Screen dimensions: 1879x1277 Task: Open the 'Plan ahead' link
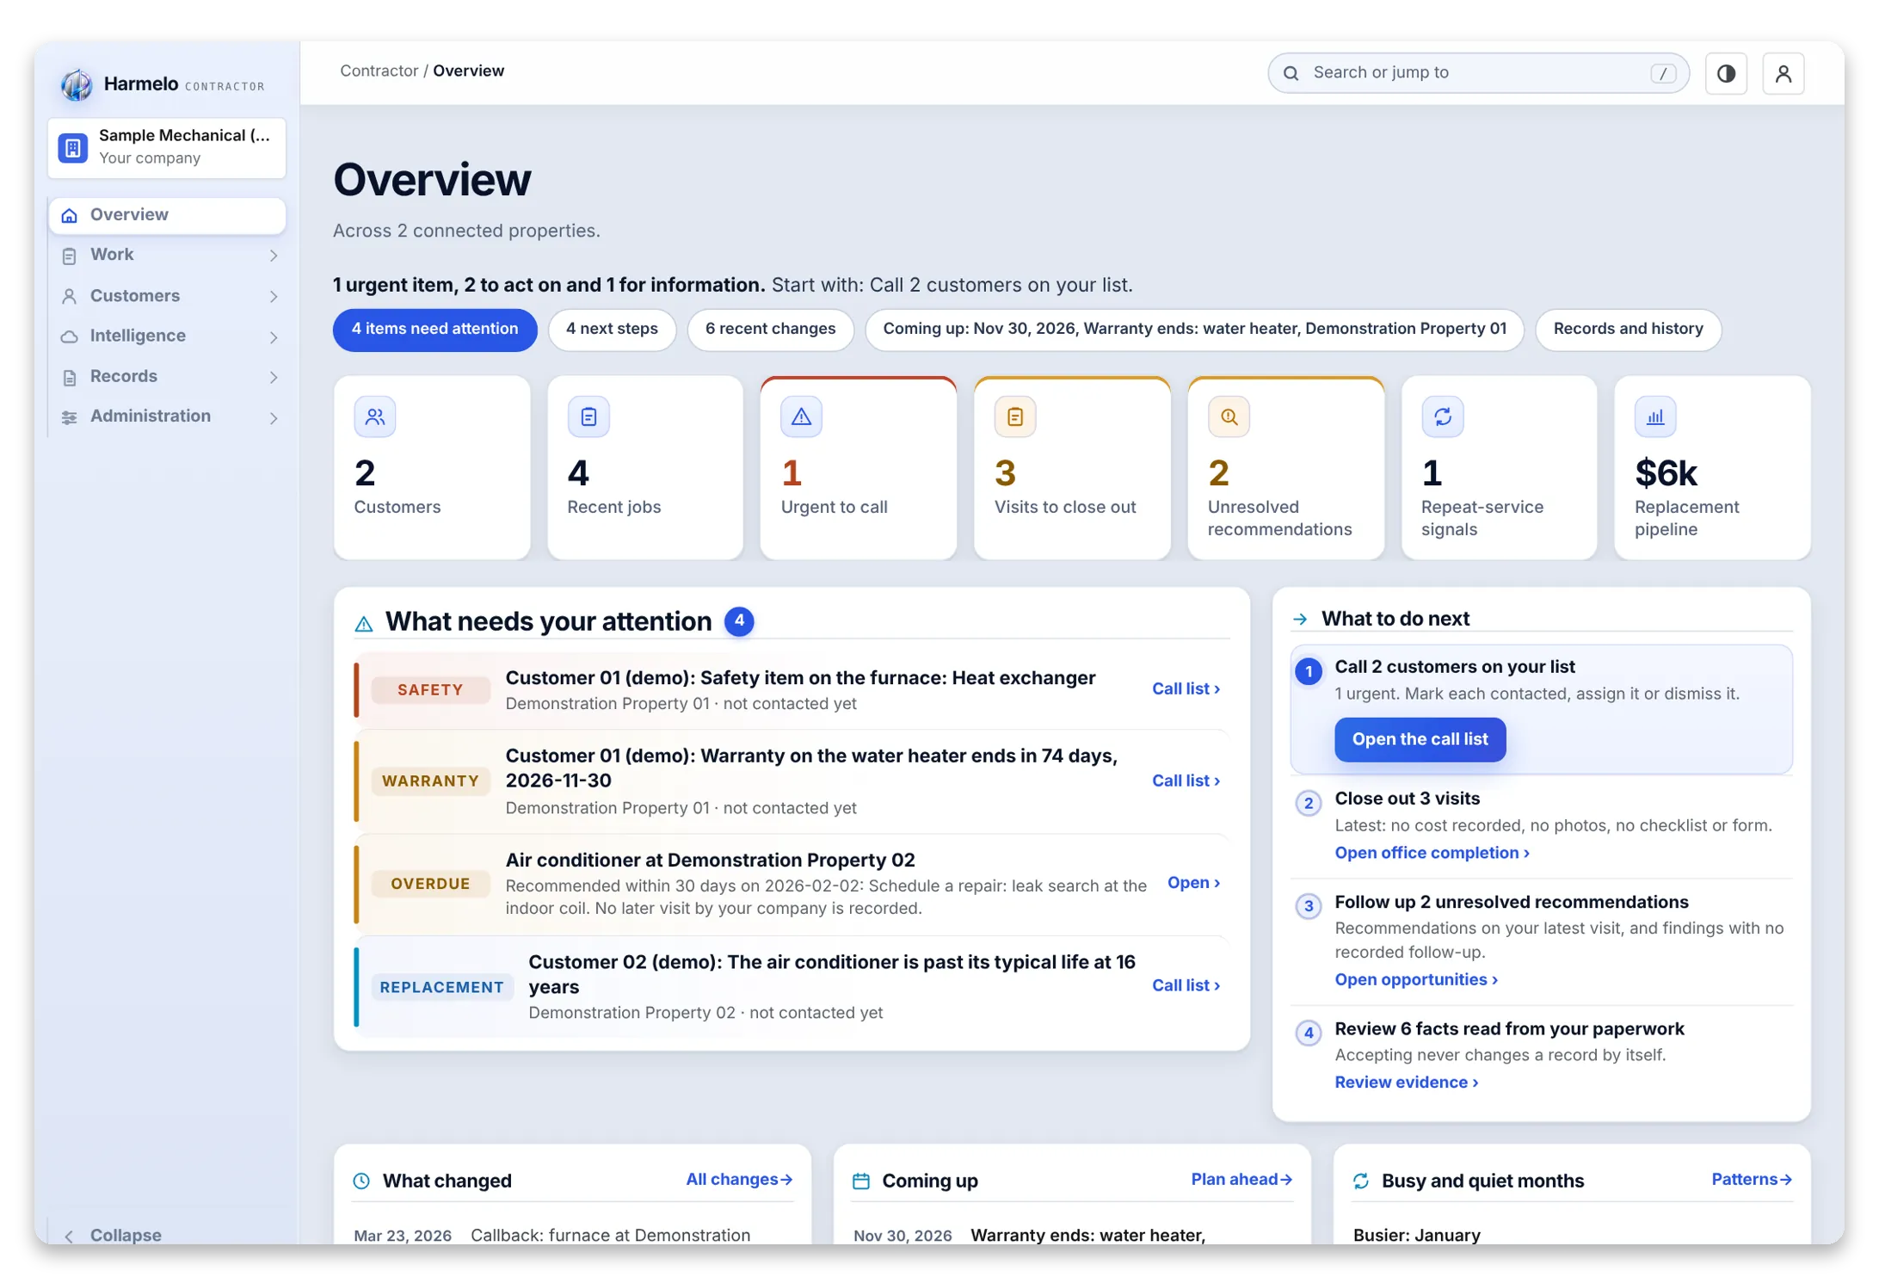pyautogui.click(x=1241, y=1180)
